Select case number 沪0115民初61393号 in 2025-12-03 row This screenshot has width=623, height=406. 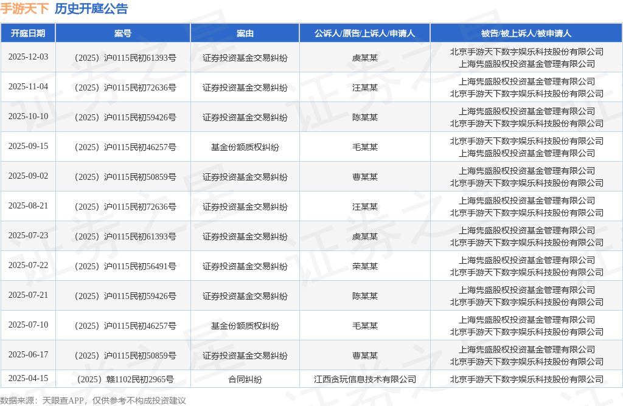125,58
